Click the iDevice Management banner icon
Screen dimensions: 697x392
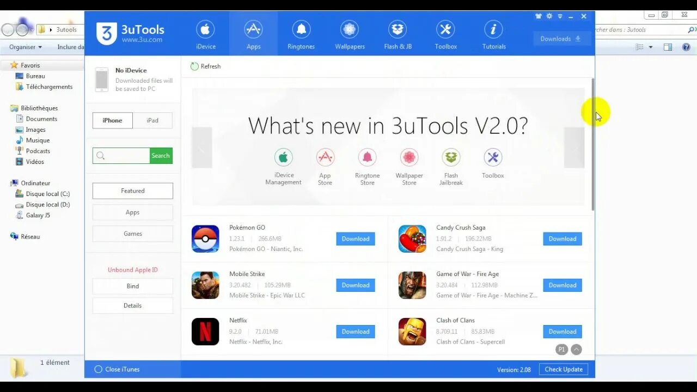[x=283, y=157]
